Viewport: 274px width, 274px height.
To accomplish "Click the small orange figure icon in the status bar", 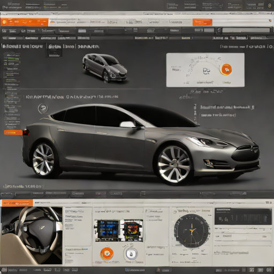I will [158, 270].
